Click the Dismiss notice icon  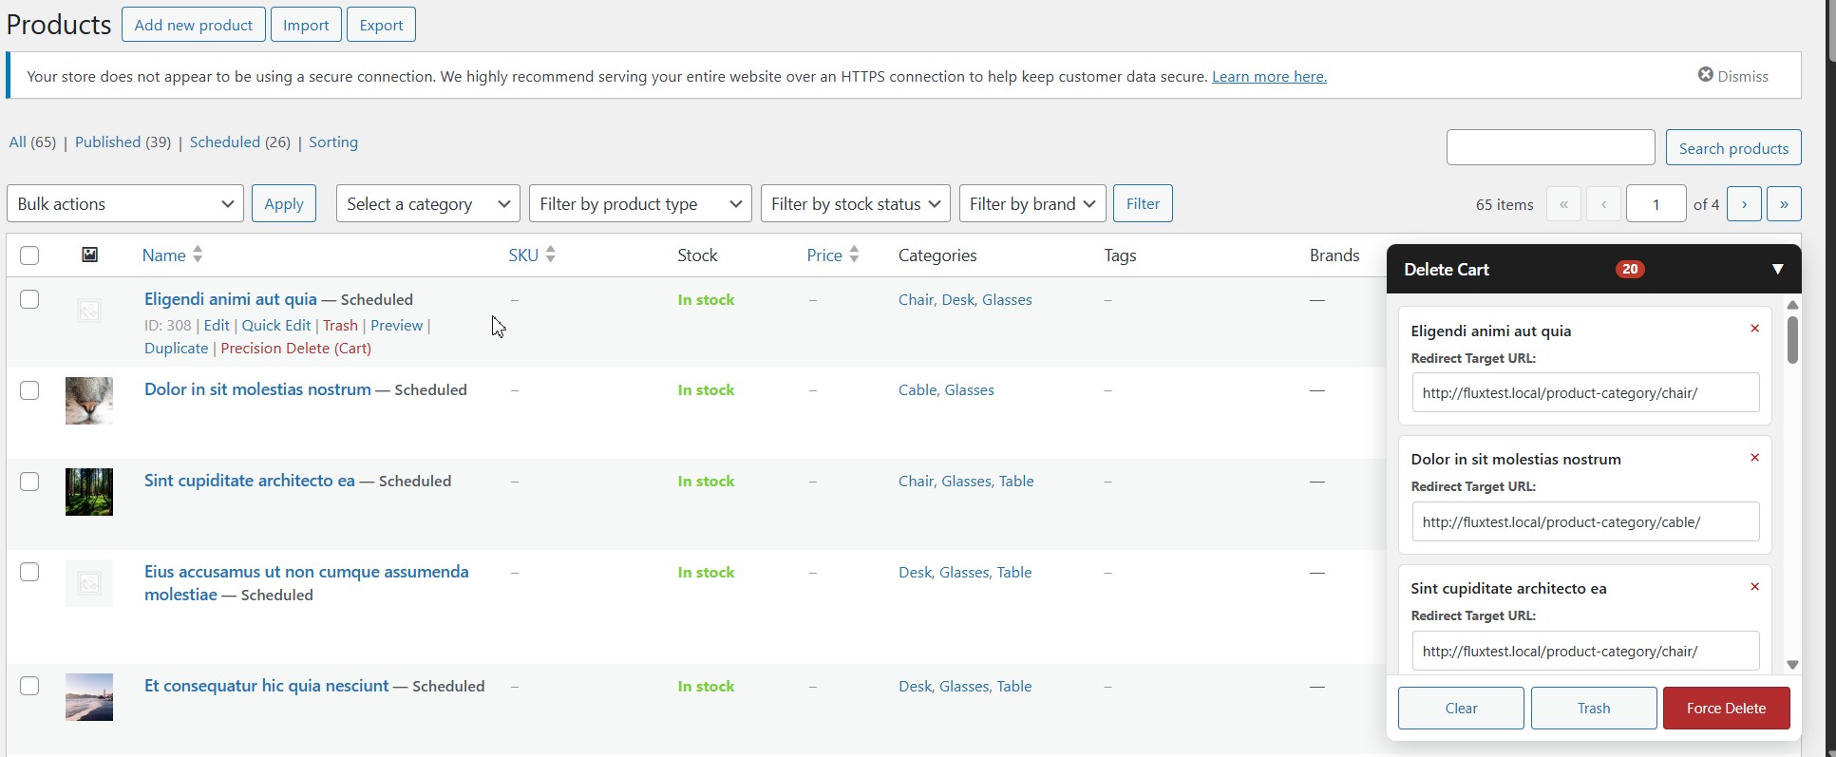click(x=1706, y=75)
